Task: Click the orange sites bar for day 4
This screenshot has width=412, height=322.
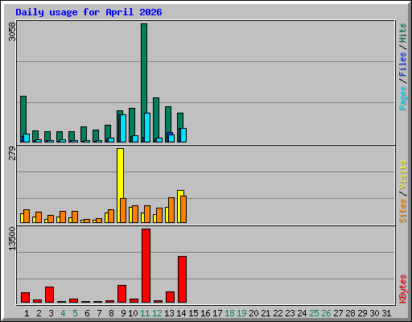Action: point(63,217)
